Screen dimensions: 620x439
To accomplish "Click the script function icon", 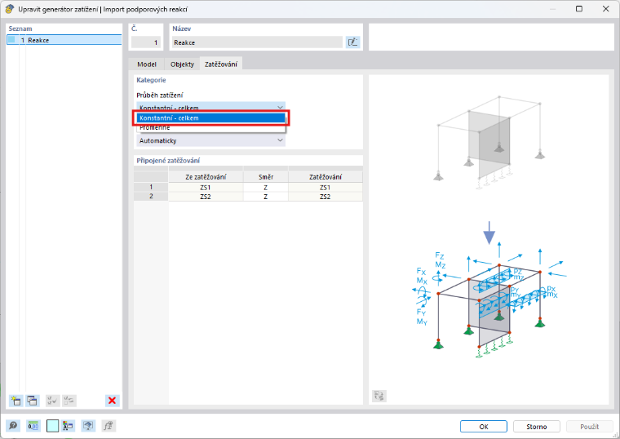I will point(108,426).
